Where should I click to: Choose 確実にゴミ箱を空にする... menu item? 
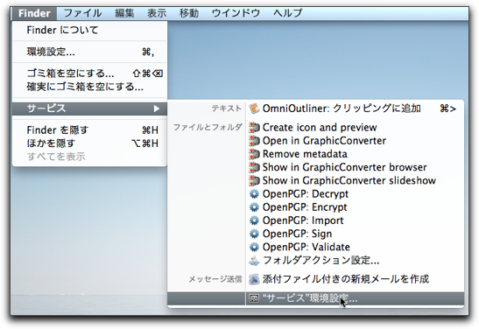(x=89, y=87)
